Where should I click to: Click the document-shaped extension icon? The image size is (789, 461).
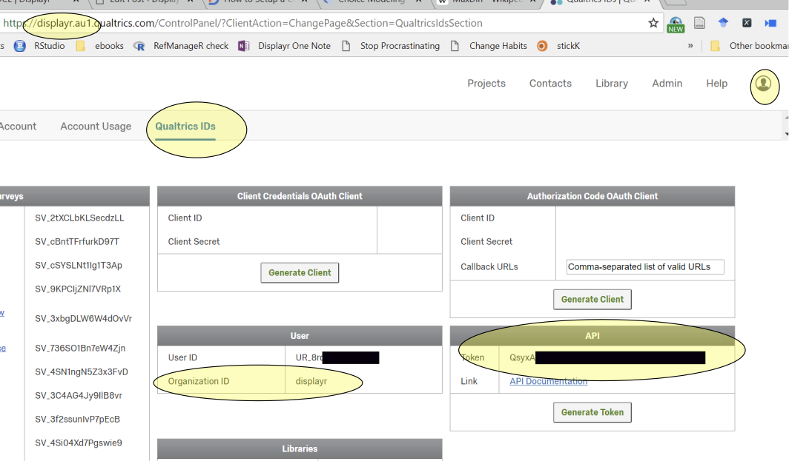(x=699, y=23)
